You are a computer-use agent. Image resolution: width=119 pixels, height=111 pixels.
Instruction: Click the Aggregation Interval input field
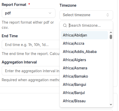point(31,71)
